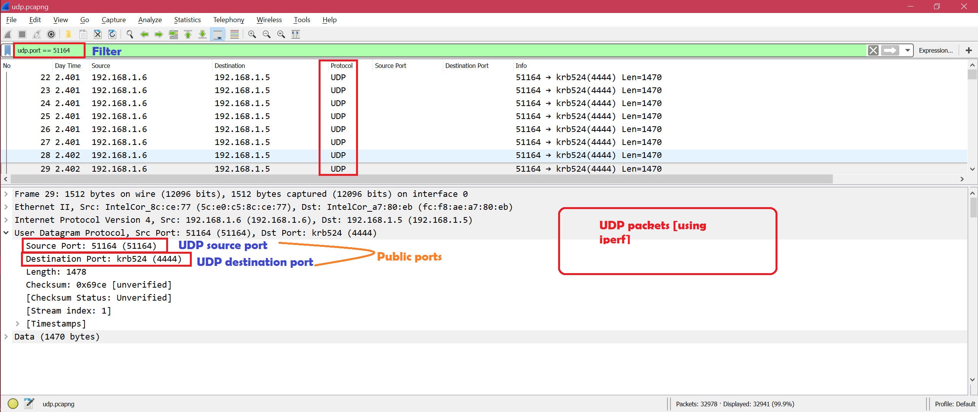The image size is (978, 412).
Task: Toggle packet list colorization rules
Action: [235, 34]
